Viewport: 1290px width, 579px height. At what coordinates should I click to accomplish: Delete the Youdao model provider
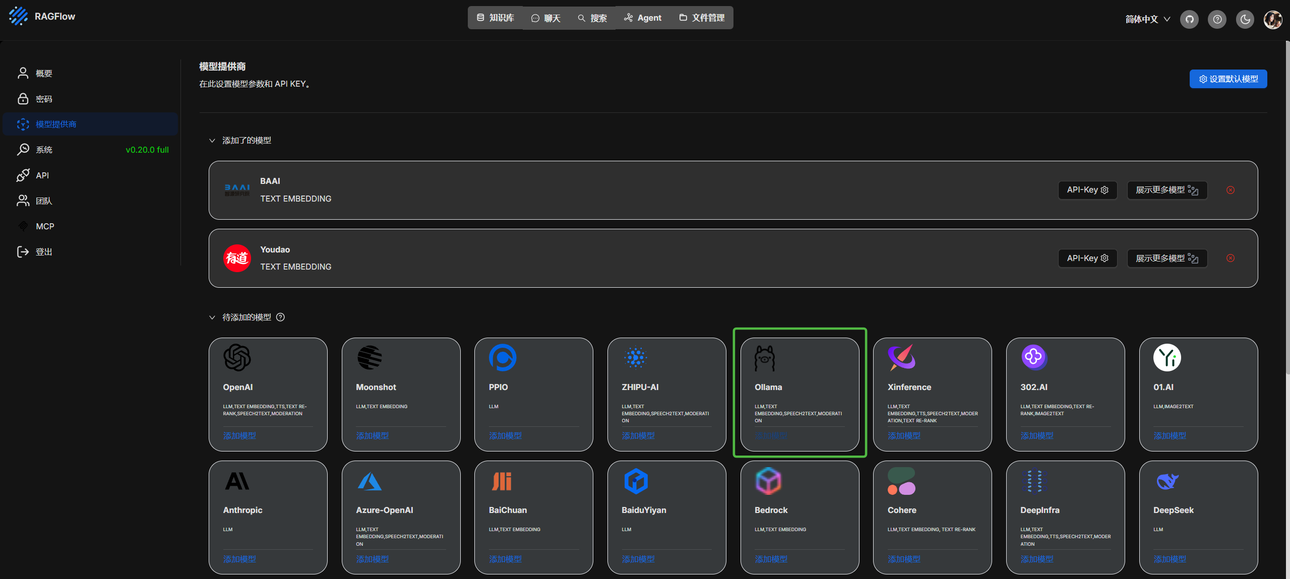click(x=1231, y=258)
